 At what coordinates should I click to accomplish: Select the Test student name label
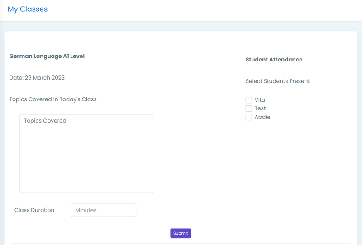click(260, 108)
